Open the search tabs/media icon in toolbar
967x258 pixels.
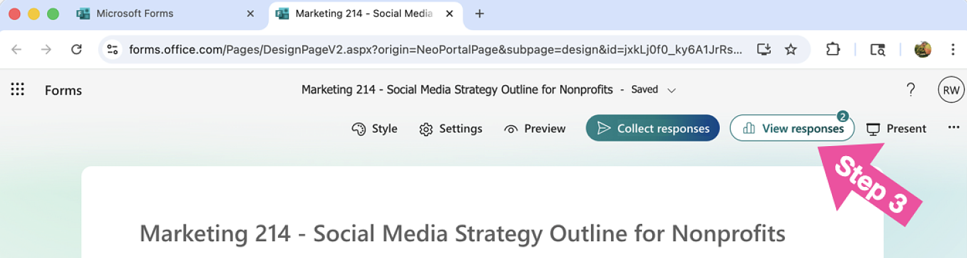[x=878, y=50]
